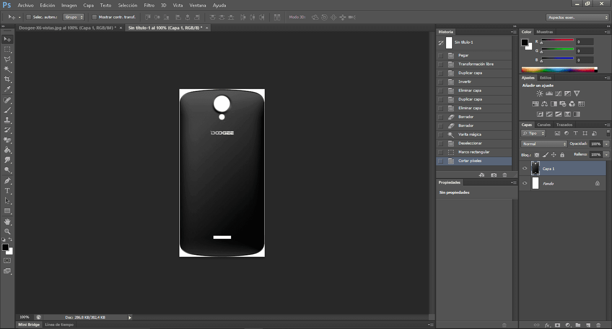Create a new snapshot in Historia

tap(494, 175)
